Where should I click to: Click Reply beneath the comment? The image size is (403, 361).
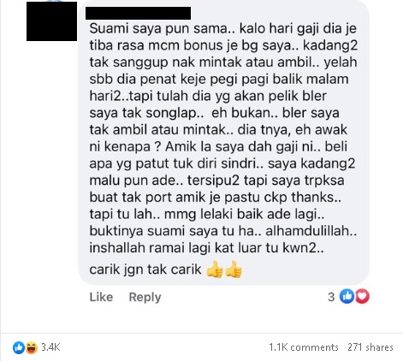(x=145, y=298)
